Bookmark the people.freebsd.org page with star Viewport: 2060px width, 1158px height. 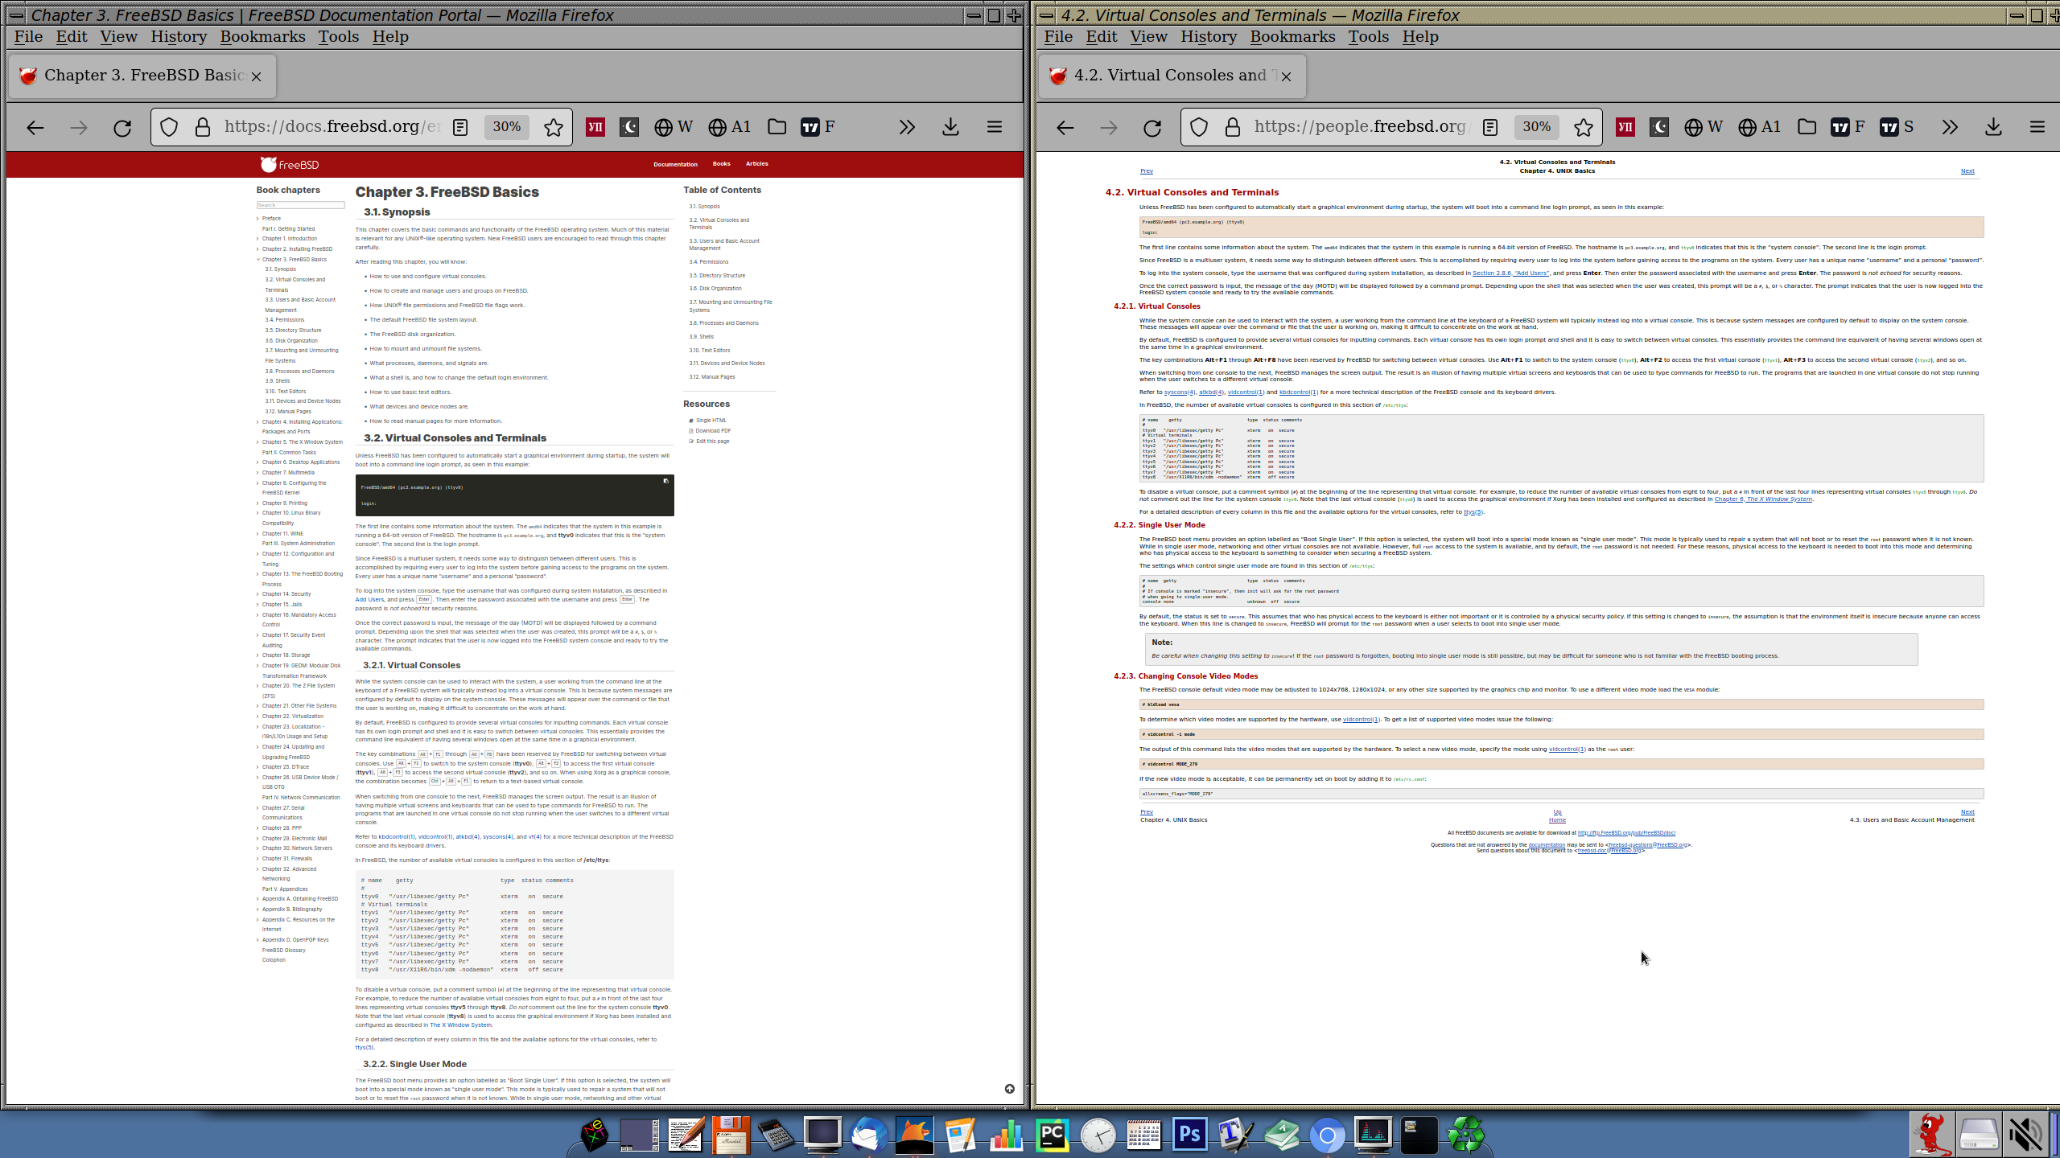pyautogui.click(x=1583, y=127)
